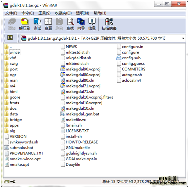Click the key icon in the status bar

tap(13, 182)
